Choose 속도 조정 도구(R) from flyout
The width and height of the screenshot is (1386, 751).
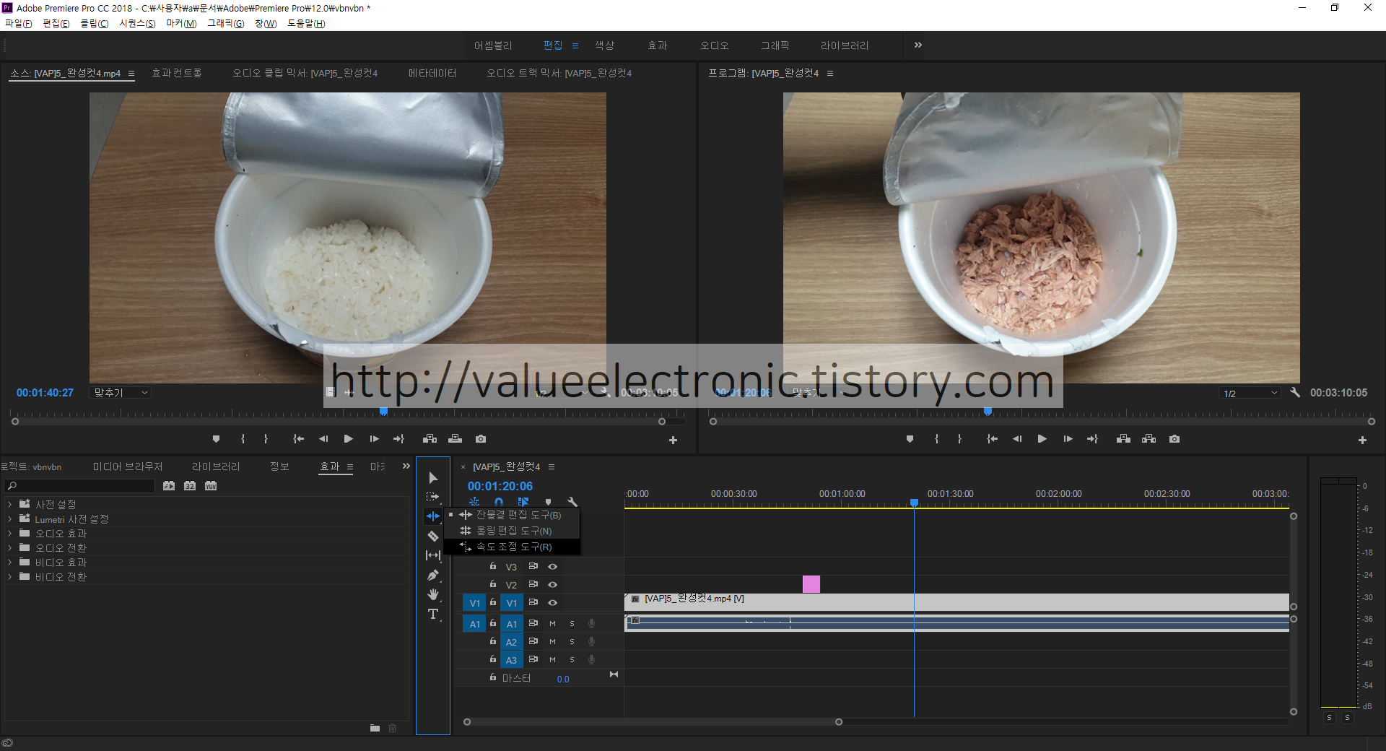coord(512,547)
